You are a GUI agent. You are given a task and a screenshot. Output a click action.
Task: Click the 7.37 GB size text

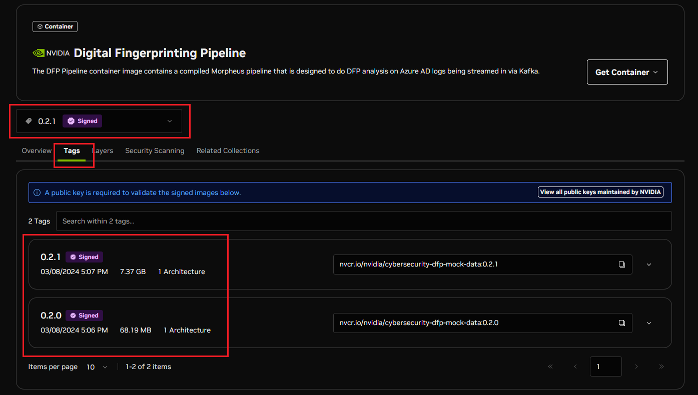133,271
